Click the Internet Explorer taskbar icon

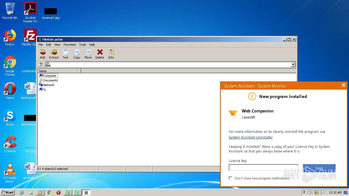[22, 192]
